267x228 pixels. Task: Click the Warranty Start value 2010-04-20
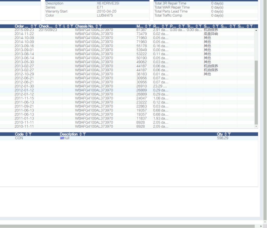[x=106, y=11]
